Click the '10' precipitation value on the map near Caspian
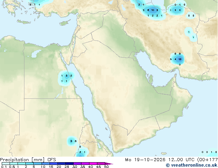The width and height of the screenshot is (218, 168). [x=153, y=10]
